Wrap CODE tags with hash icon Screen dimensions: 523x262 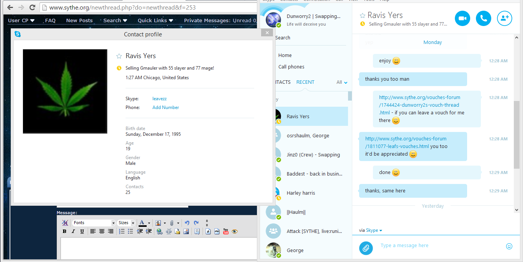(208, 231)
